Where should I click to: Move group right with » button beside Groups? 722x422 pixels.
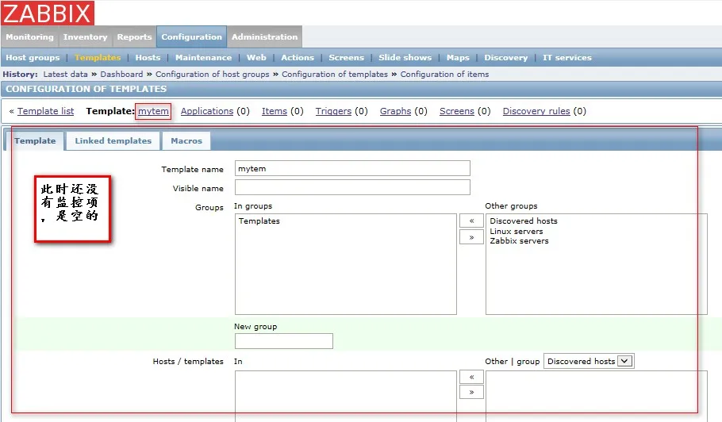471,237
